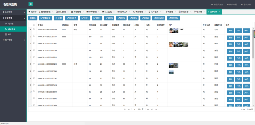This screenshot has width=255, height=125.
Task: Close the 文件上传 tab
Action: [x=160, y=12]
